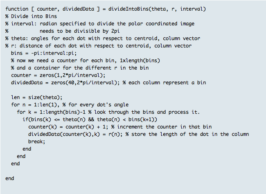Click the final 'end' closing the function
Screen dimensions: 266x194
tap(10, 178)
